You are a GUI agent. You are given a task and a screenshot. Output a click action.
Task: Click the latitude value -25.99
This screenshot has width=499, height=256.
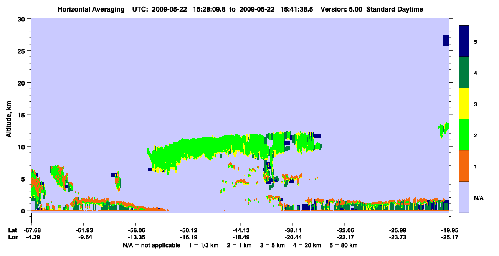tap(397, 230)
